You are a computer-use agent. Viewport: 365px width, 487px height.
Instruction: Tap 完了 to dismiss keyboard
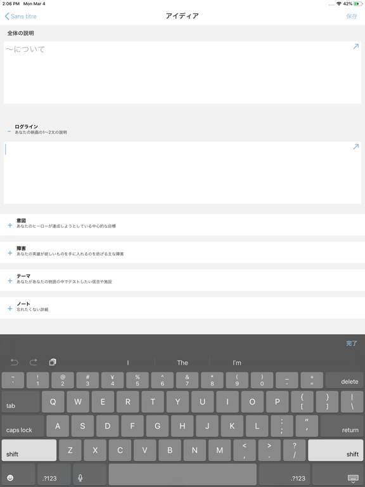(x=352, y=343)
